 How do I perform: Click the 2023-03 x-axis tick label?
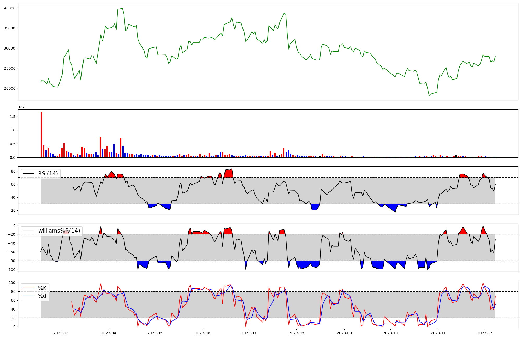61,333
